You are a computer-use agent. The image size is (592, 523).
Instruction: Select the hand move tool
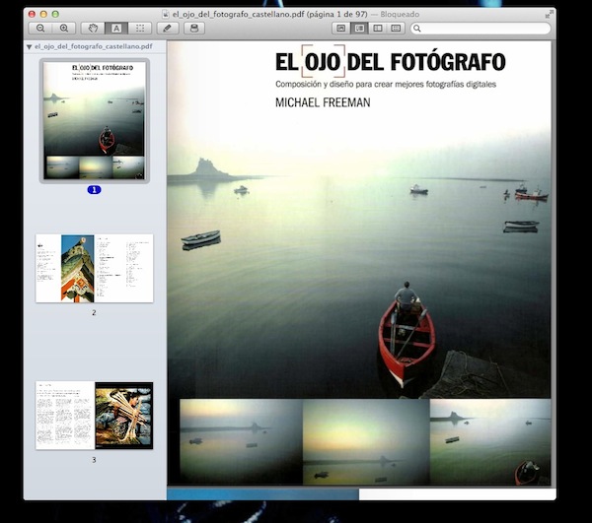(93, 29)
